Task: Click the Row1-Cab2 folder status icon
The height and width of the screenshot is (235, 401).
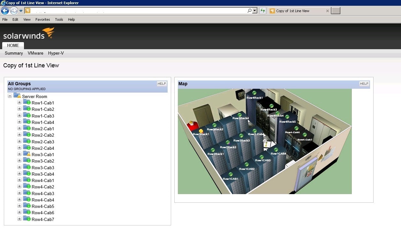Action: tap(27, 109)
